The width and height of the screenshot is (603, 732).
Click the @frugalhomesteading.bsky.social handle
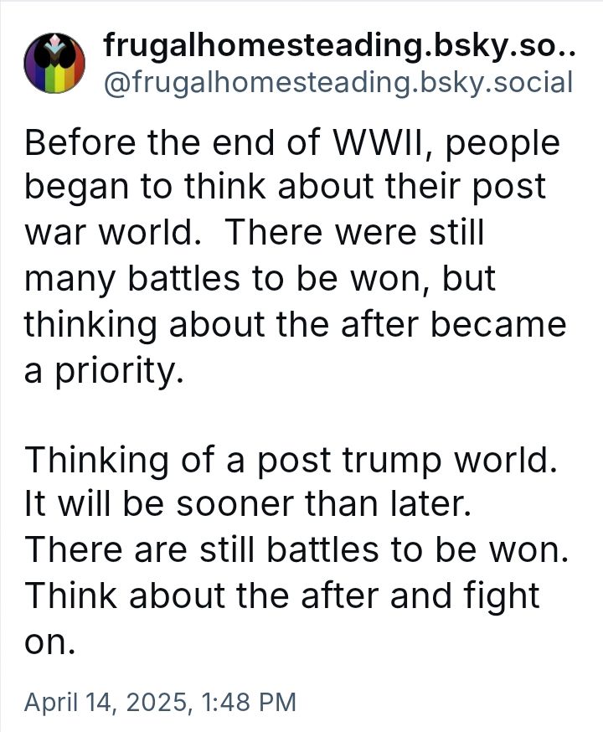pyautogui.click(x=338, y=83)
